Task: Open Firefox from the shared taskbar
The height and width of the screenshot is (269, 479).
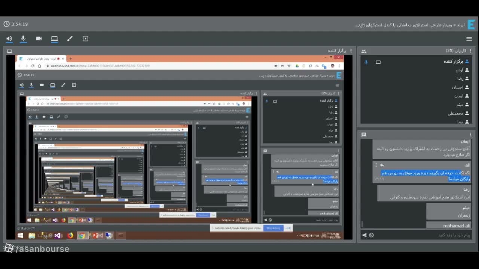Action: (x=70, y=235)
